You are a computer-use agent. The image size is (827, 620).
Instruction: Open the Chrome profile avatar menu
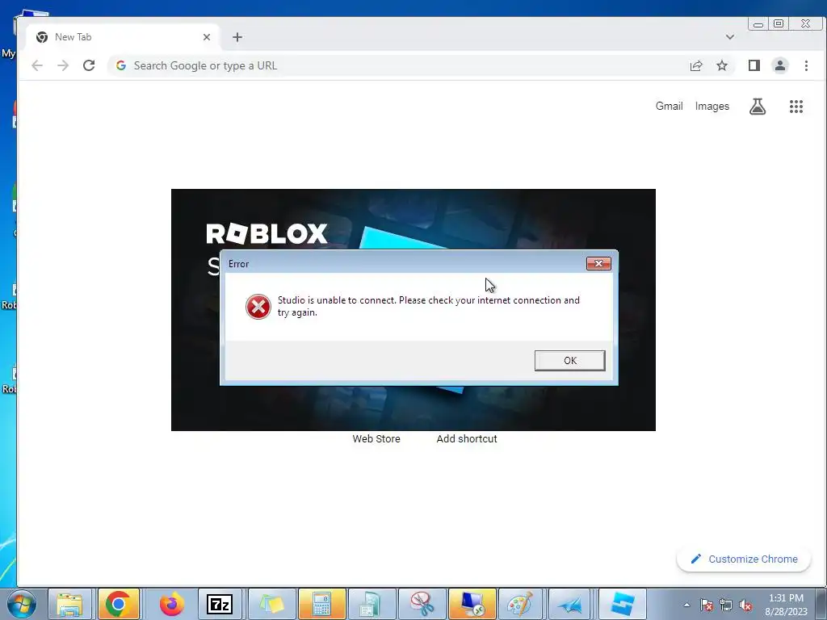(780, 65)
